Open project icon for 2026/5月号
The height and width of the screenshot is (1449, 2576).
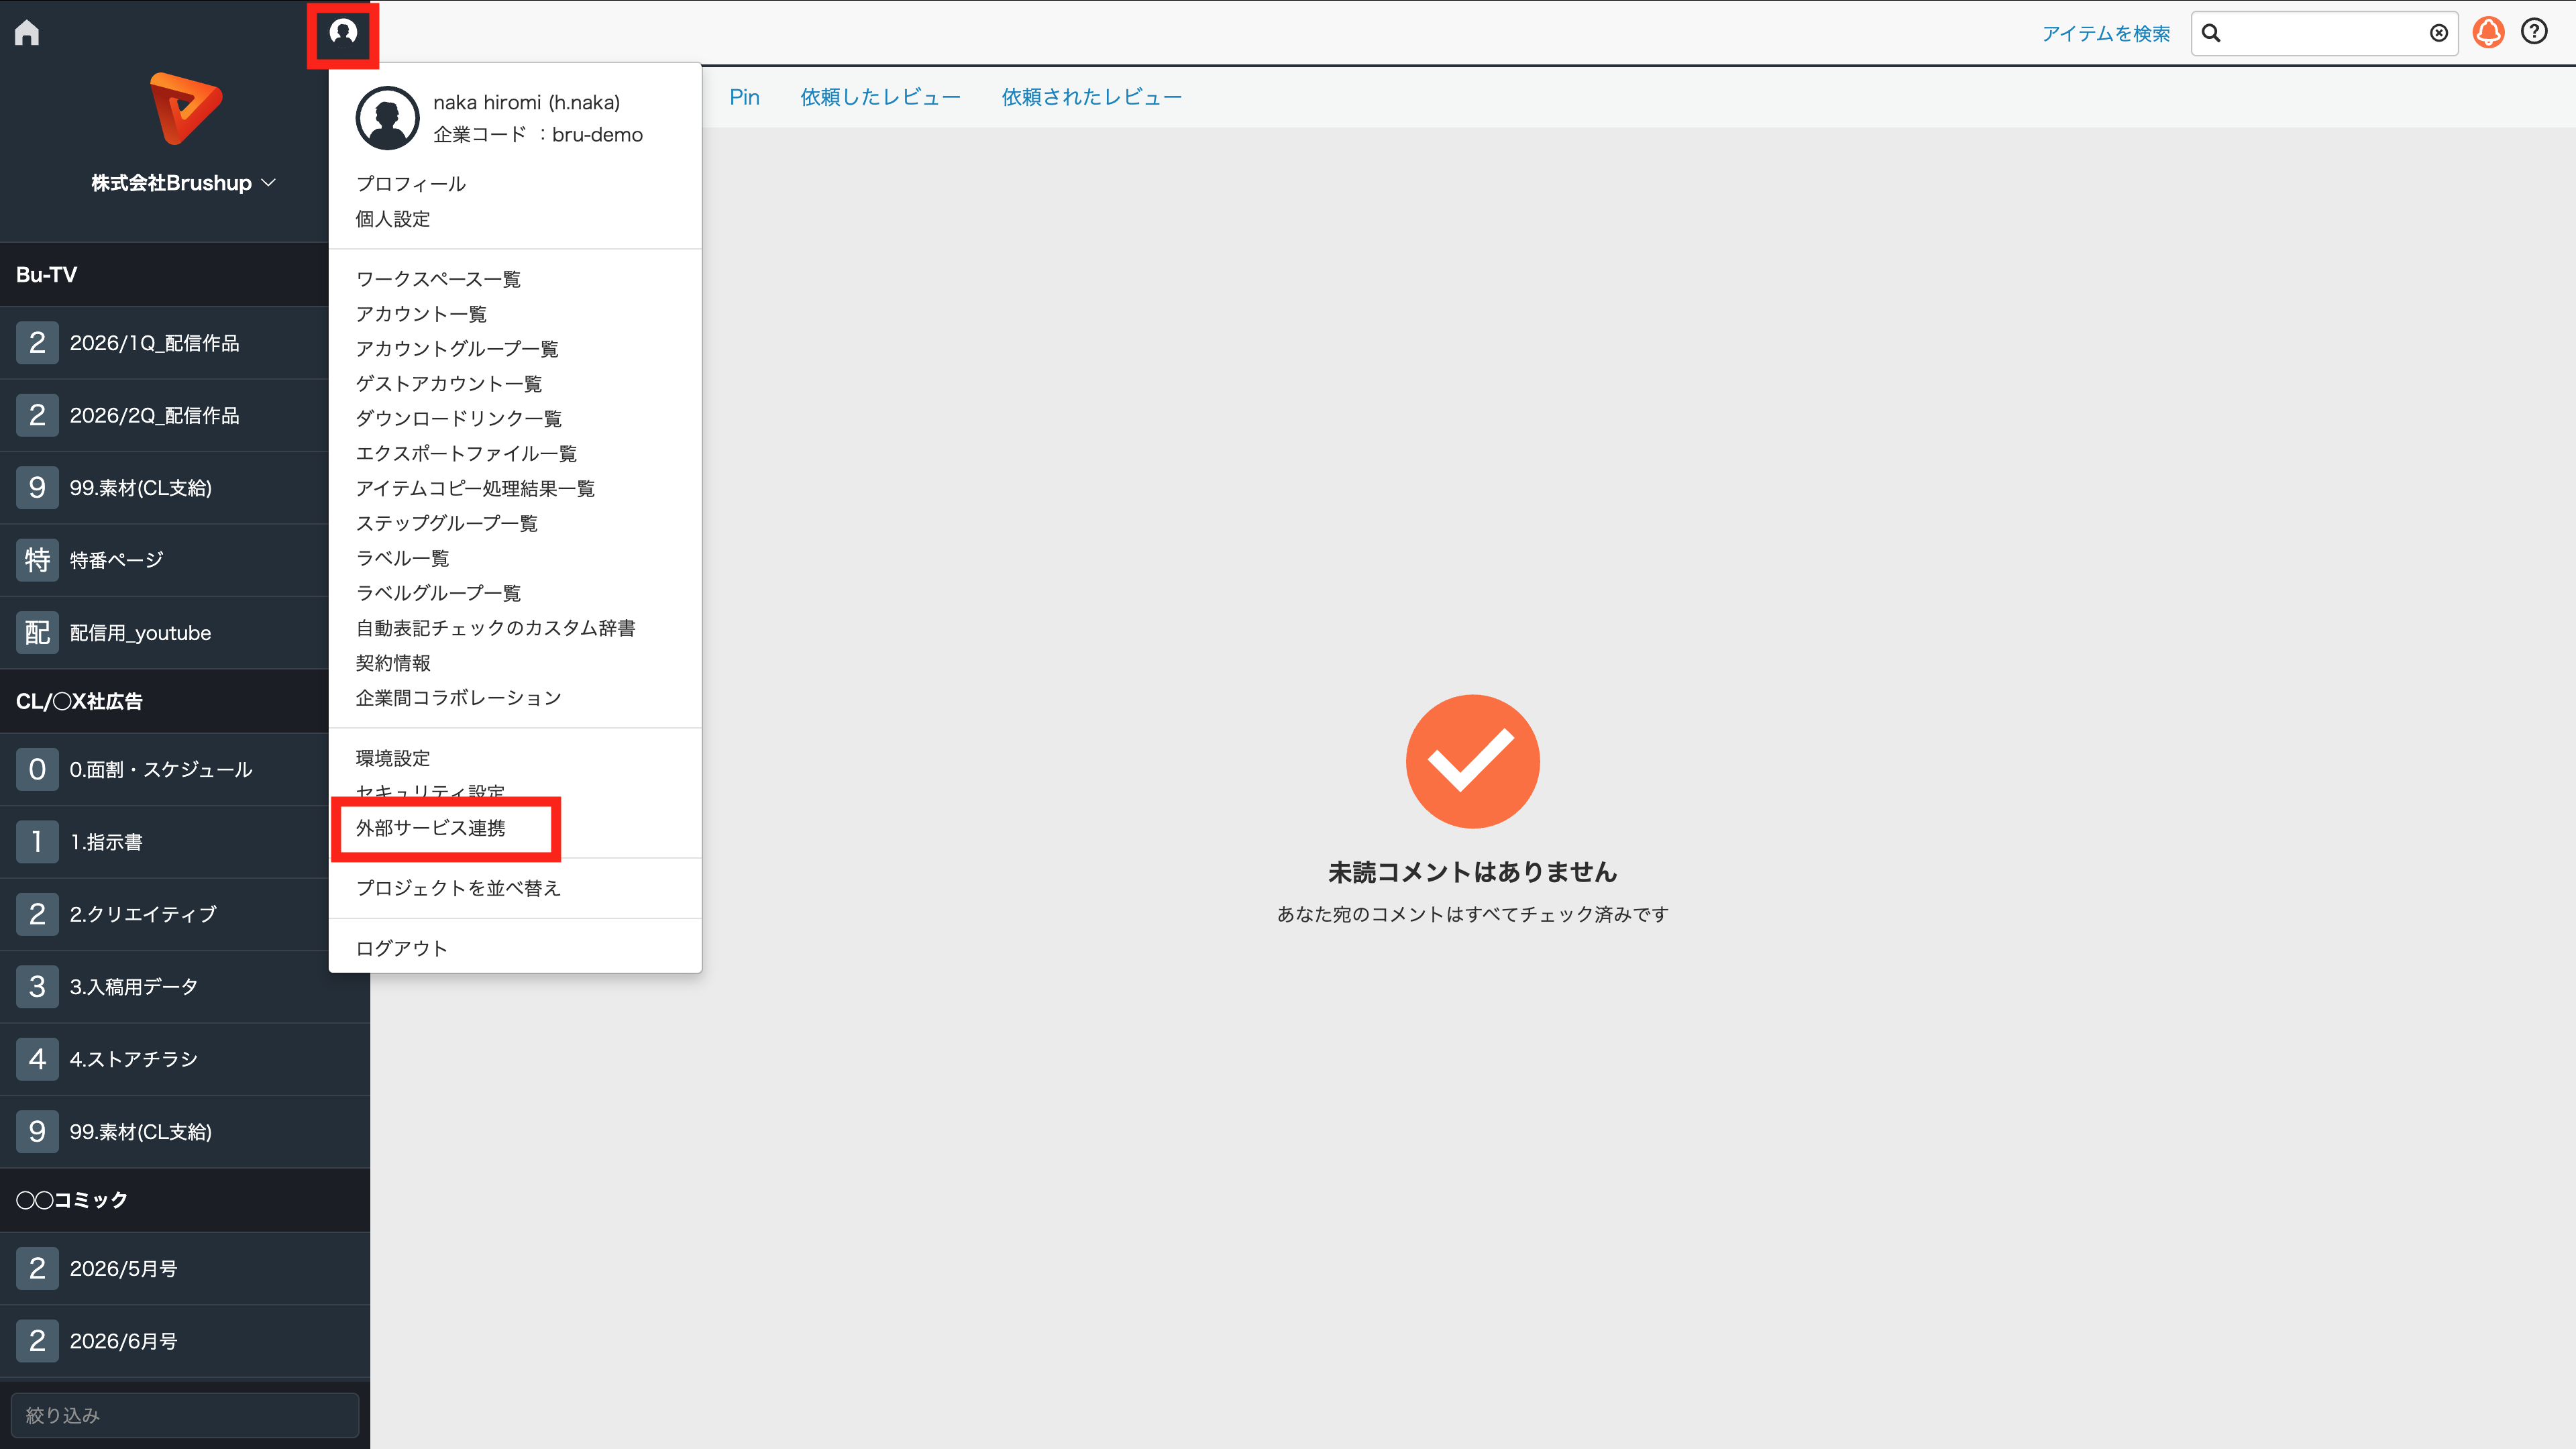click(37, 1269)
